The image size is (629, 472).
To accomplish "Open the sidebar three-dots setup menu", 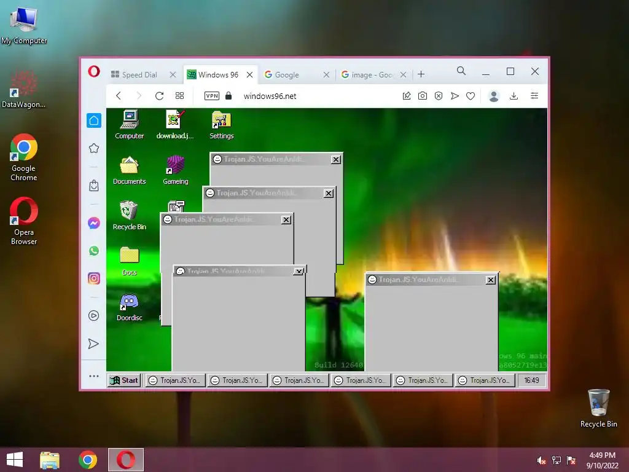I will coord(94,376).
